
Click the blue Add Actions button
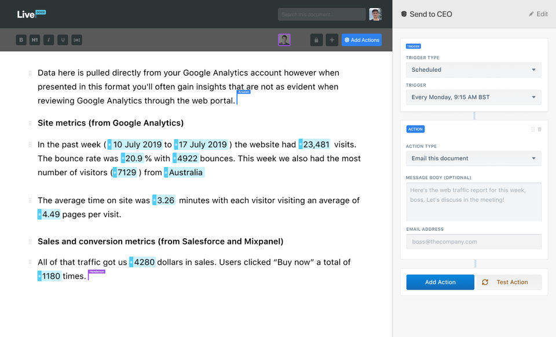point(361,40)
